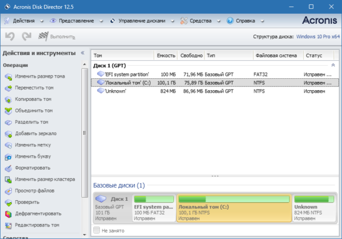Sort by the Файловая система column header

pyautogui.click(x=278, y=56)
